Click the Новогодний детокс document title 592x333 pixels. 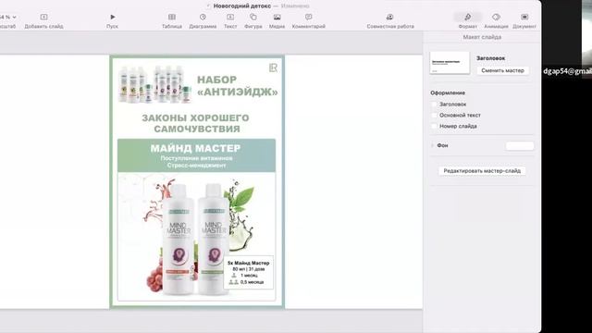(x=242, y=6)
